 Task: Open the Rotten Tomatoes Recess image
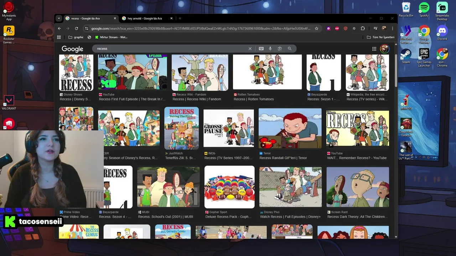pyautogui.click(x=267, y=72)
